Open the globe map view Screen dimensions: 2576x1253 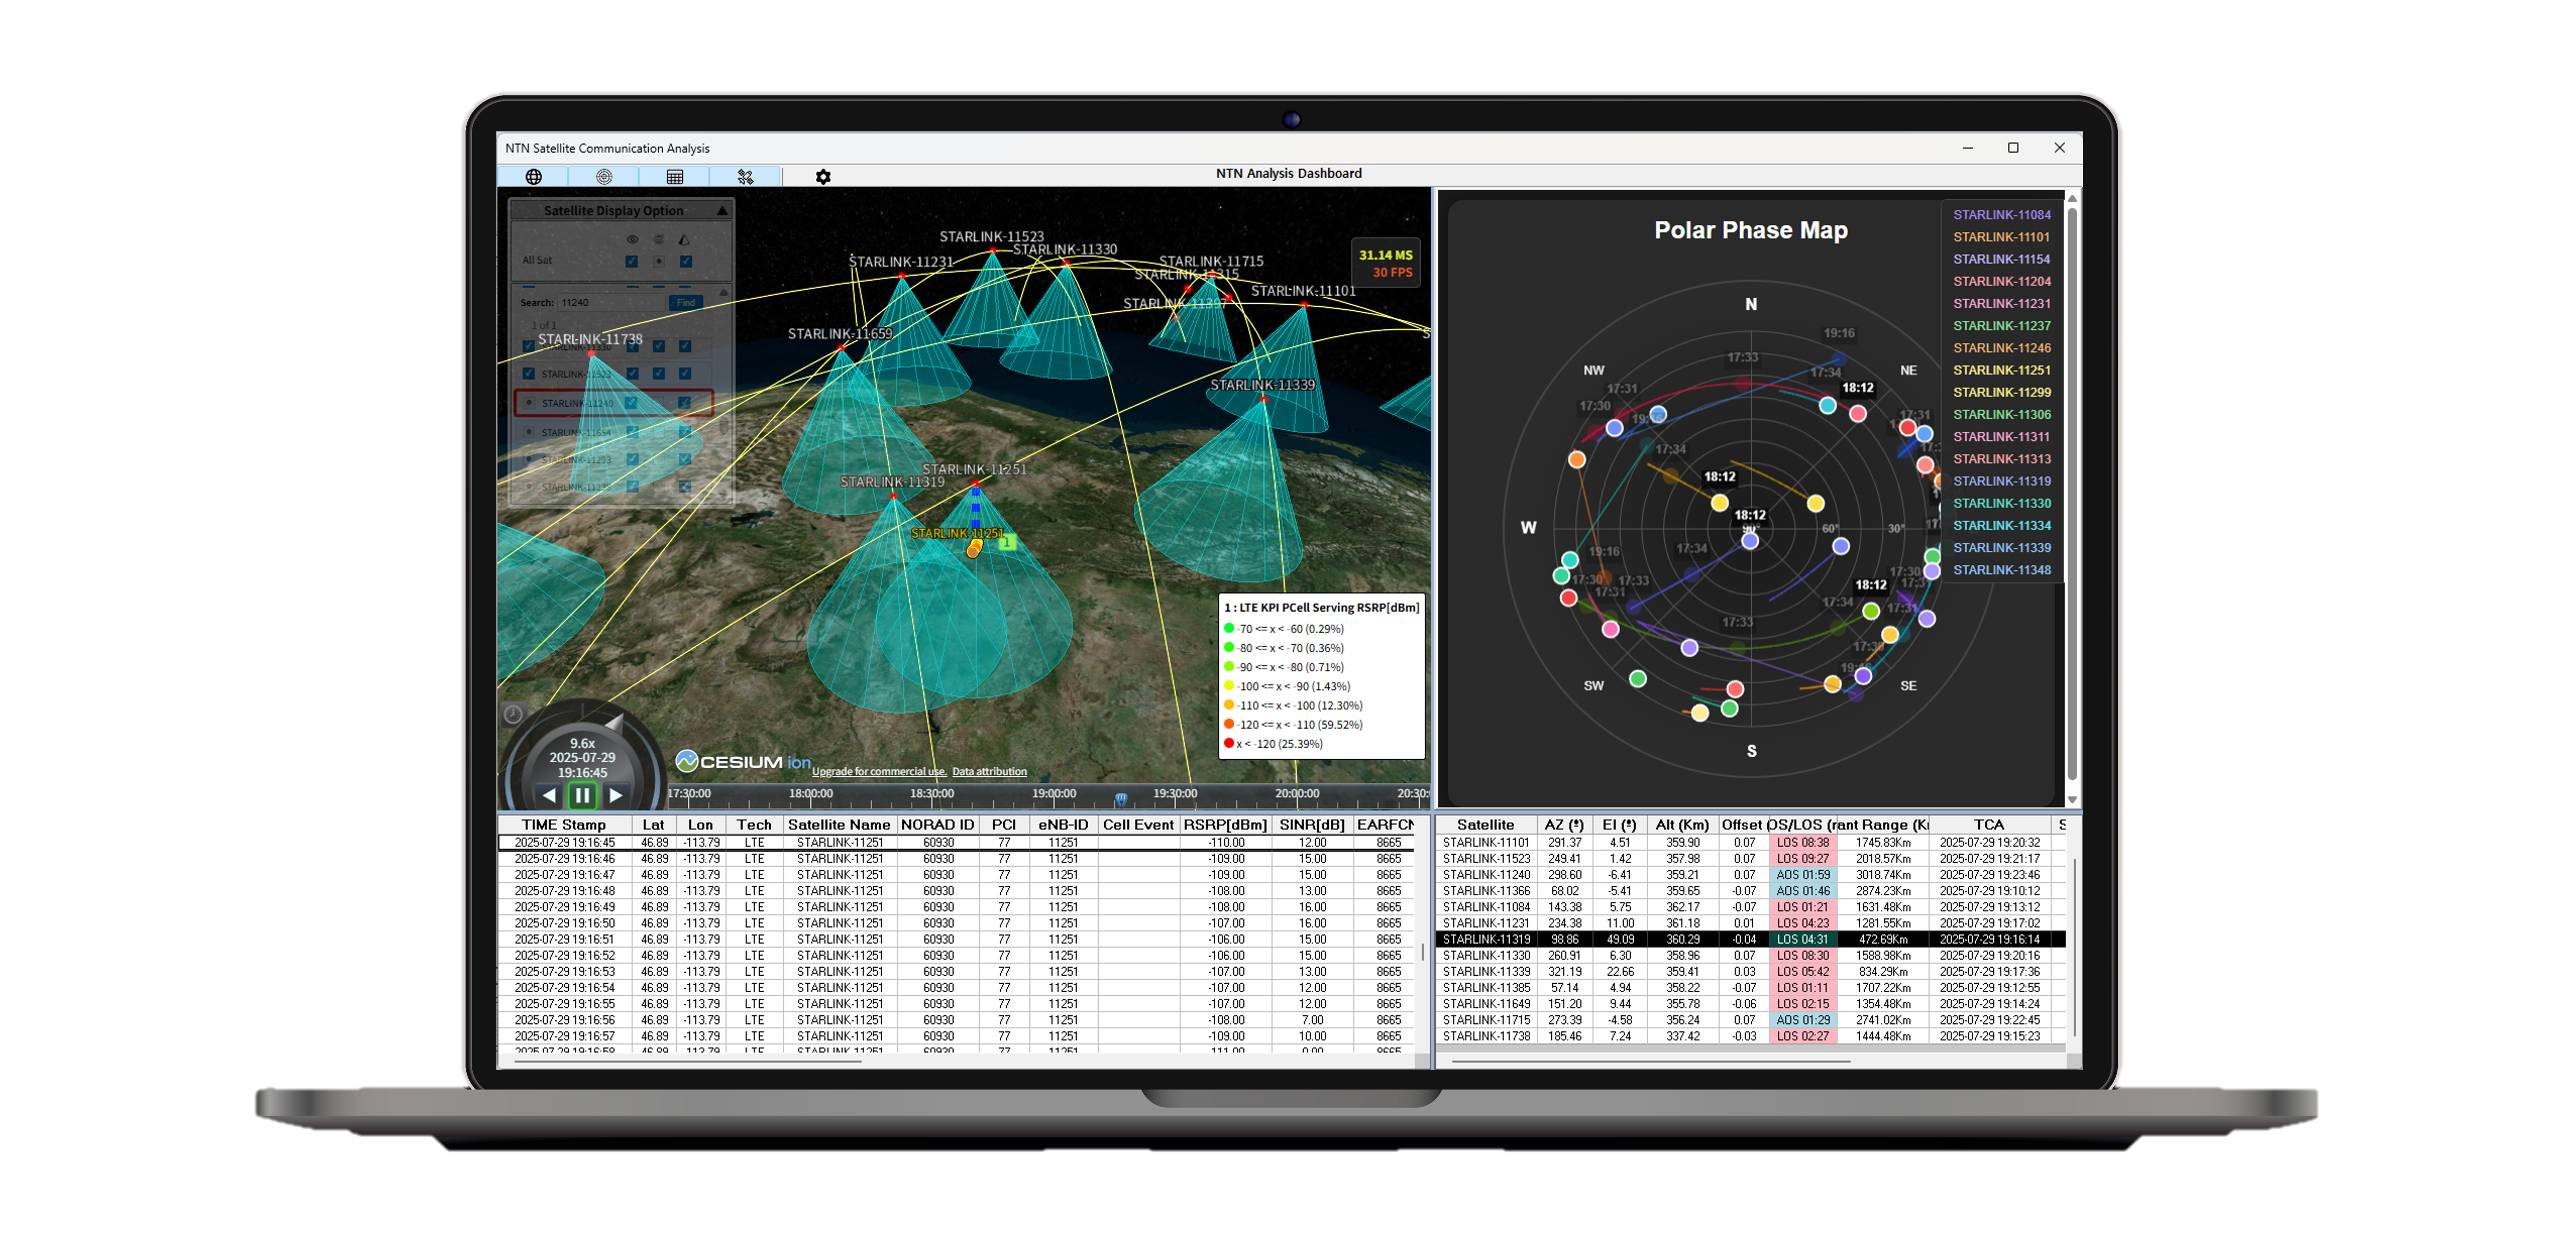coord(533,177)
